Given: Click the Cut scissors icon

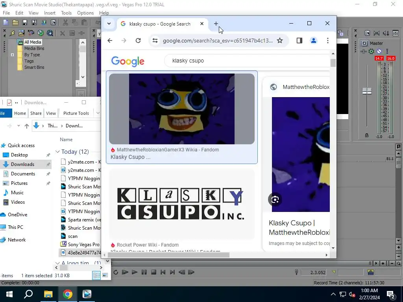Looking at the screenshot, I should point(66,22).
